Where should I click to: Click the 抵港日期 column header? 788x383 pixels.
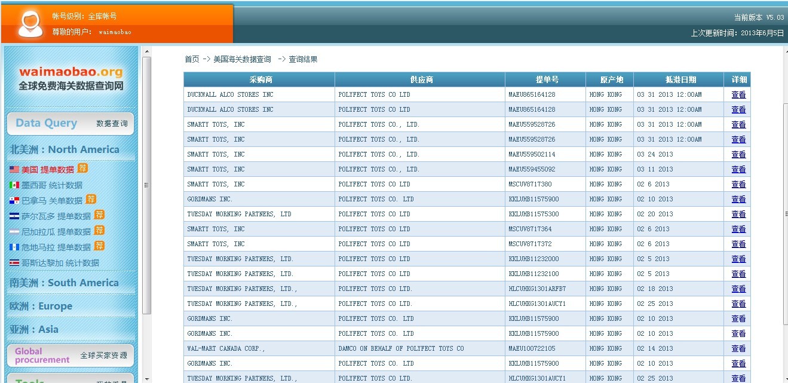click(x=679, y=79)
